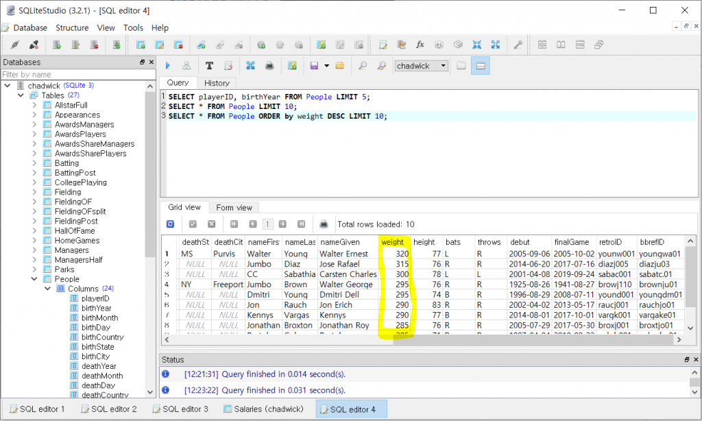The image size is (702, 421).
Task: Close the Databases panel
Action: point(152,62)
